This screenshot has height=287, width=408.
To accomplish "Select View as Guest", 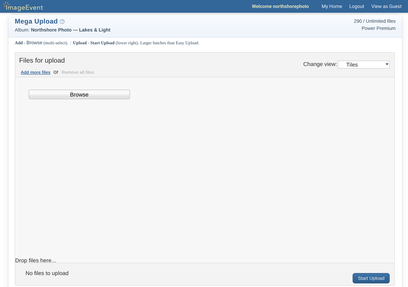I will click(386, 6).
